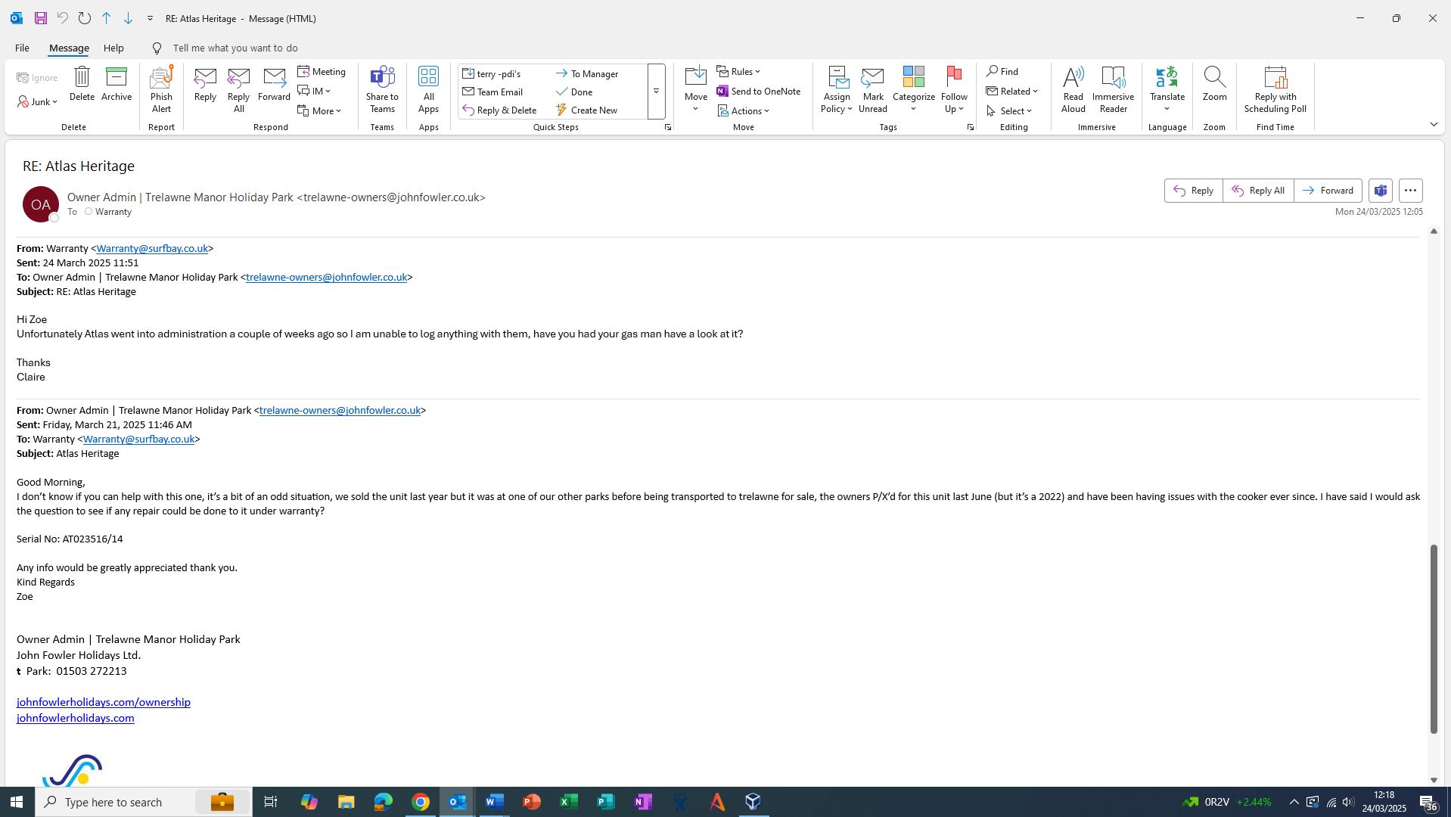The height and width of the screenshot is (817, 1451).
Task: Click Forward in the Respond ribbon group
Action: coord(274,84)
